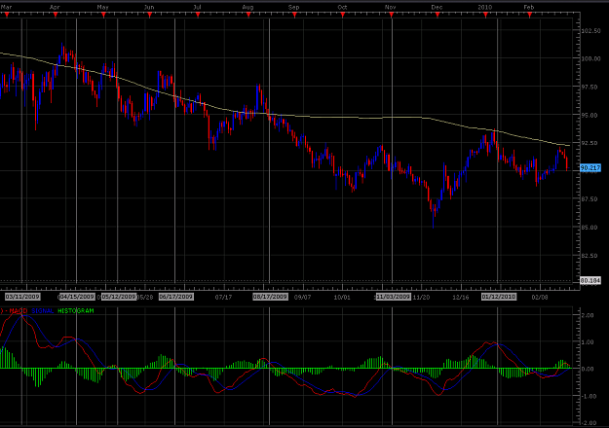Image resolution: width=609 pixels, height=428 pixels.
Task: Select the May label on the top axis
Action: (x=103, y=7)
